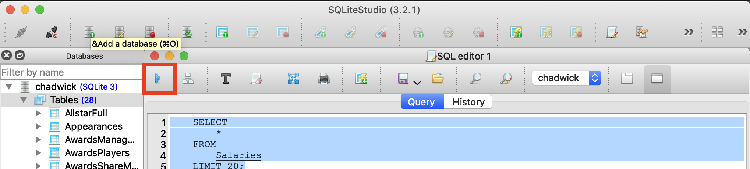The width and height of the screenshot is (750, 169).
Task: Click the Delete table icon
Action: click(x=283, y=32)
